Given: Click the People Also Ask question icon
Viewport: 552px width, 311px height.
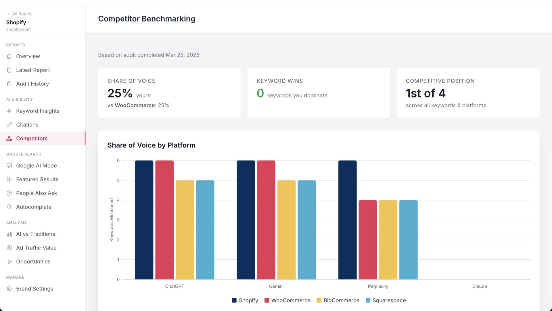Looking at the screenshot, I should [x=9, y=193].
